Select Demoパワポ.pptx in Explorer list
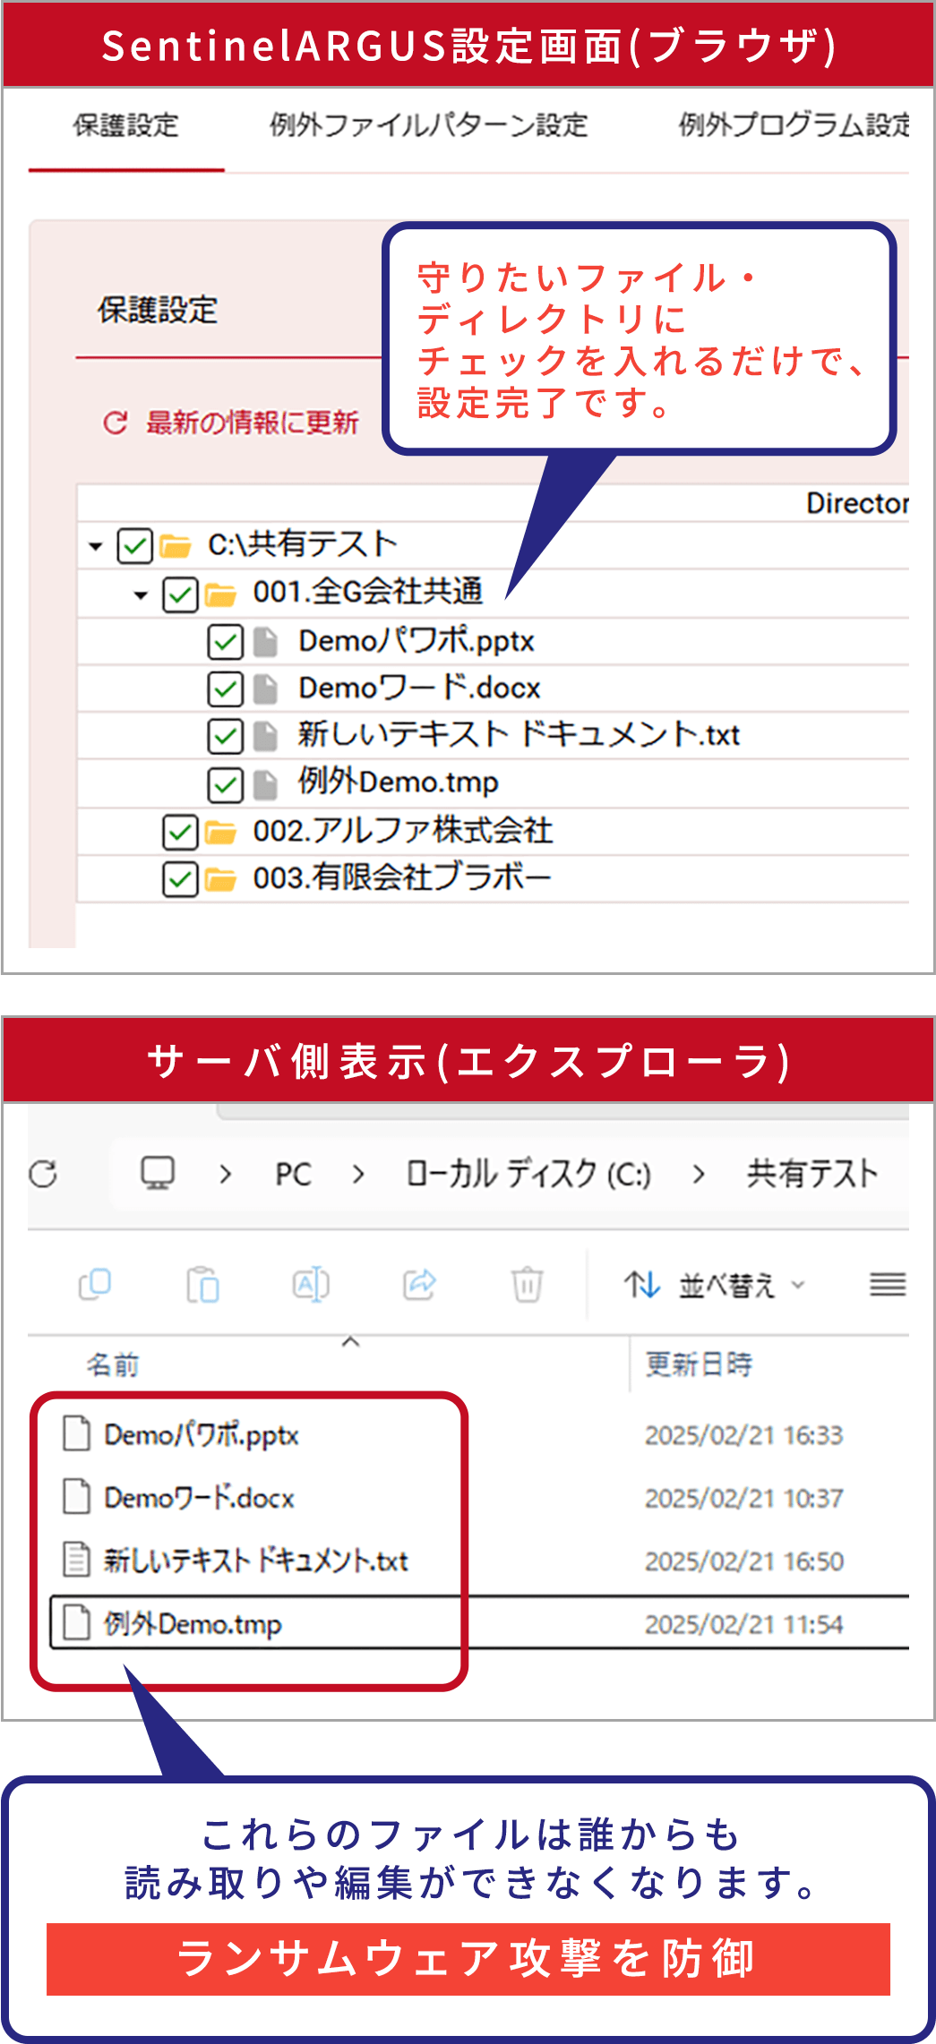Screen dimensions: 936x2044 tap(201, 1435)
